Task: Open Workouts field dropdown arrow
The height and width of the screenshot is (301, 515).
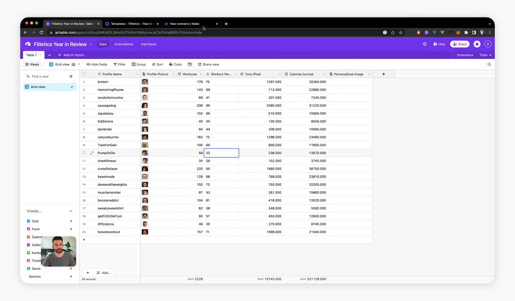Action: click(x=201, y=74)
